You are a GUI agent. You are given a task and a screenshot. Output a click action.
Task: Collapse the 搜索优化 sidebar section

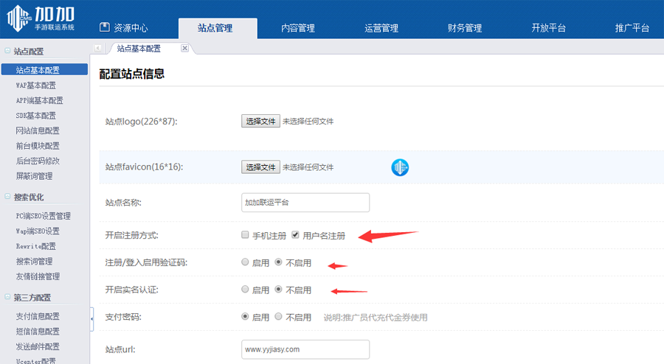pos(7,197)
